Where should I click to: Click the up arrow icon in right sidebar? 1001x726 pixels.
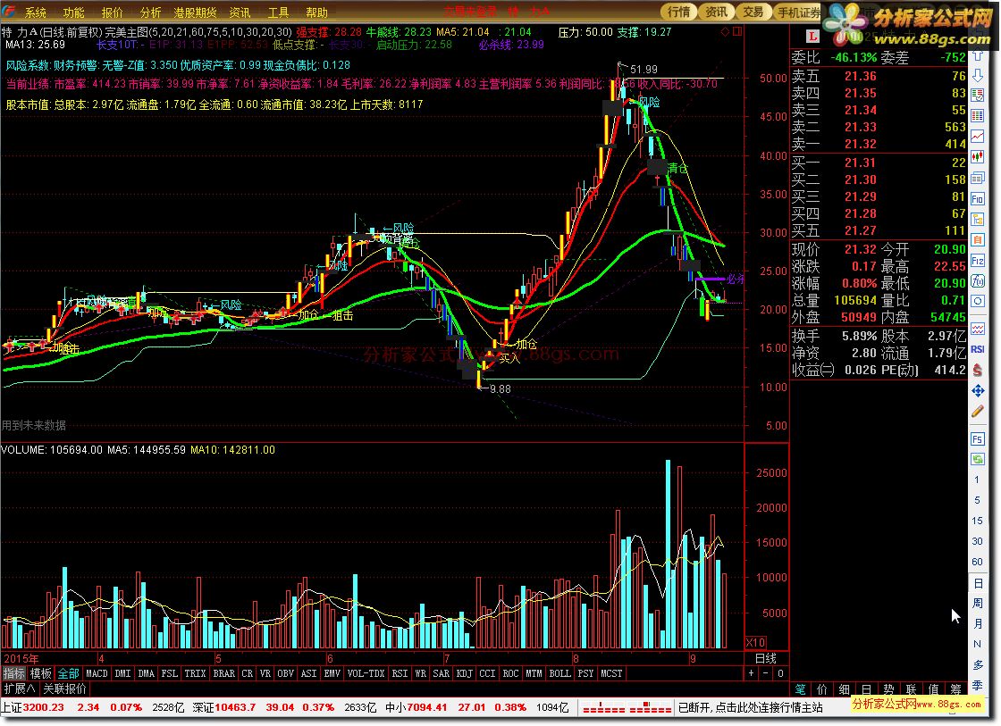[978, 55]
